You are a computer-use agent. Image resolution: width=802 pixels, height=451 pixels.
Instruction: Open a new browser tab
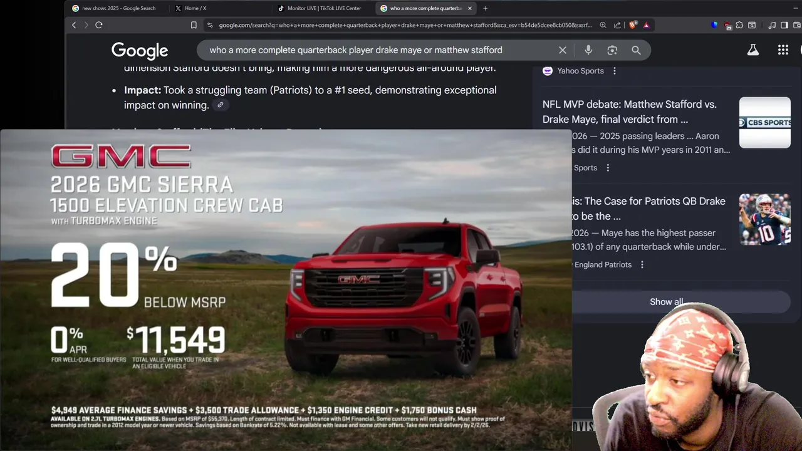pos(485,8)
